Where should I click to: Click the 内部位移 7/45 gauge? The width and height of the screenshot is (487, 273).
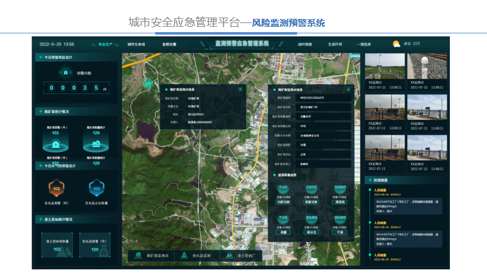(x=282, y=190)
